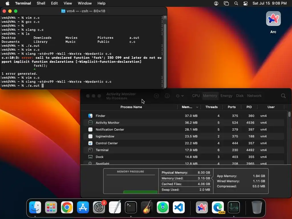This screenshot has width=292, height=219.
Task: Click the Physical Memory 8.00 GB value
Action: pyautogui.click(x=204, y=173)
